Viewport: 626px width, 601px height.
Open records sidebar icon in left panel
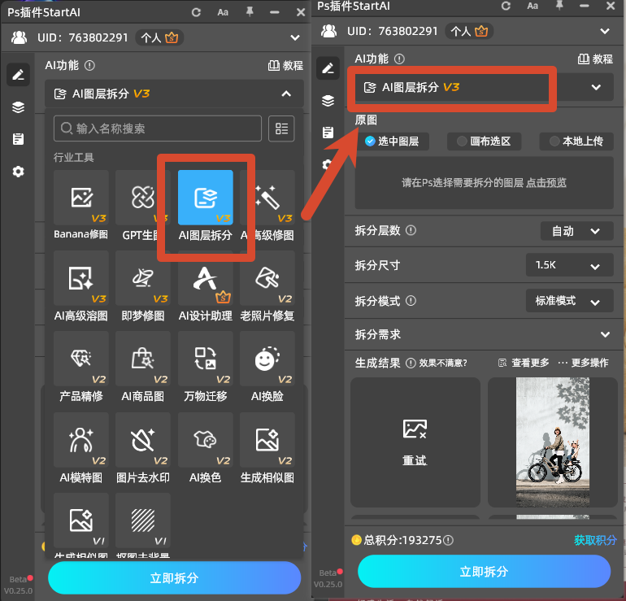click(18, 139)
